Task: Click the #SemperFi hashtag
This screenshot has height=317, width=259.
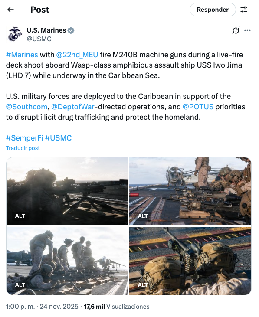Action: click(x=24, y=138)
